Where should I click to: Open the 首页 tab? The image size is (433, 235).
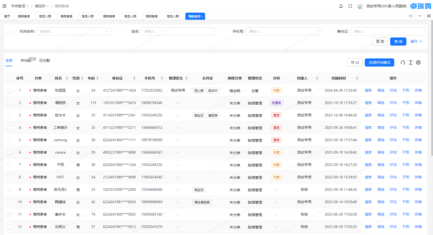click(7, 16)
